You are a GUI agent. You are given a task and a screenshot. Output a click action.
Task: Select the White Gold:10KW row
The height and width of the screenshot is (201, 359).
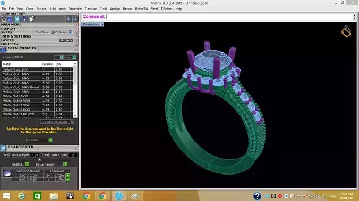[x=37, y=105]
